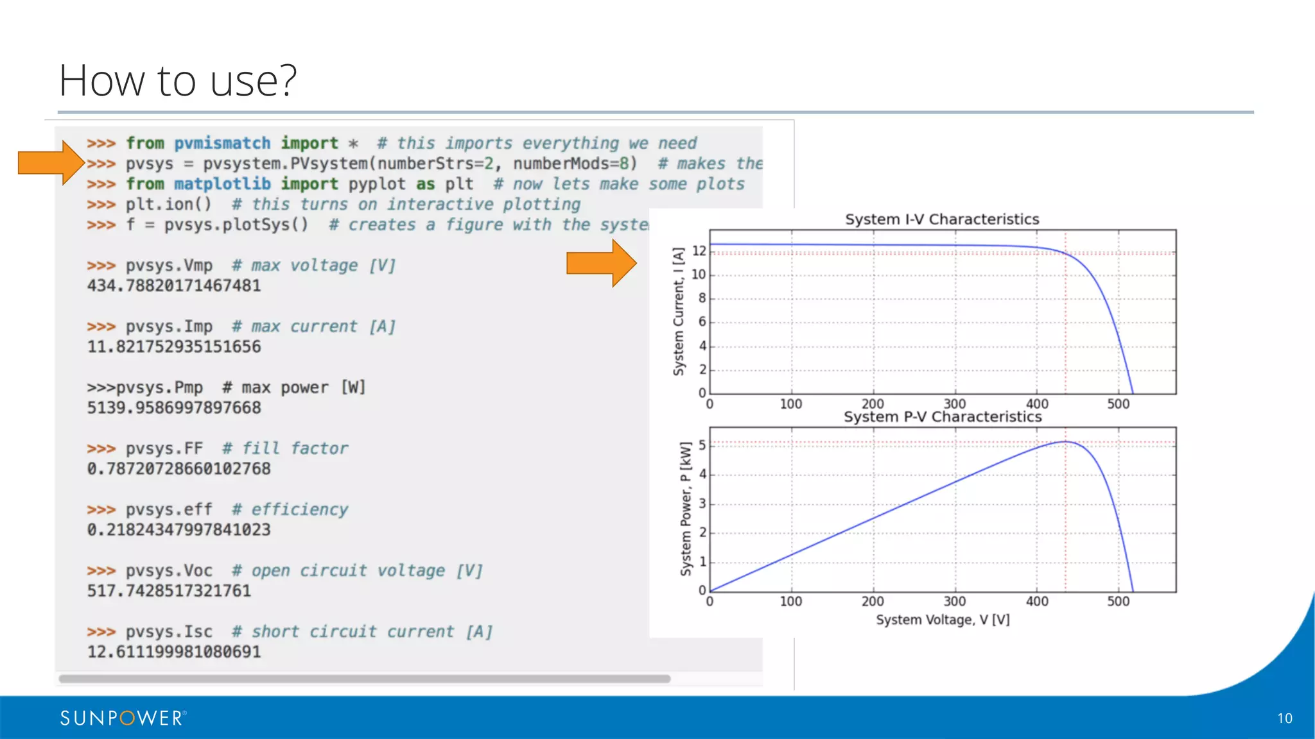The width and height of the screenshot is (1315, 739).
Task: Click the System P-V Characteristics chart title
Action: 942,417
